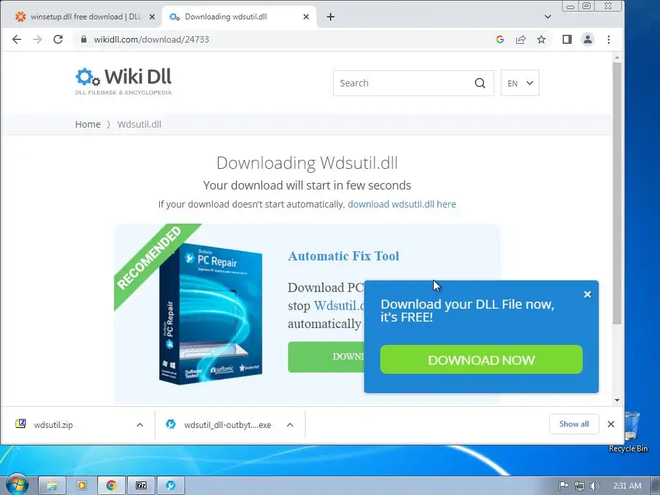Close the blue download popup
Screen dimensions: 660x495
(587, 295)
